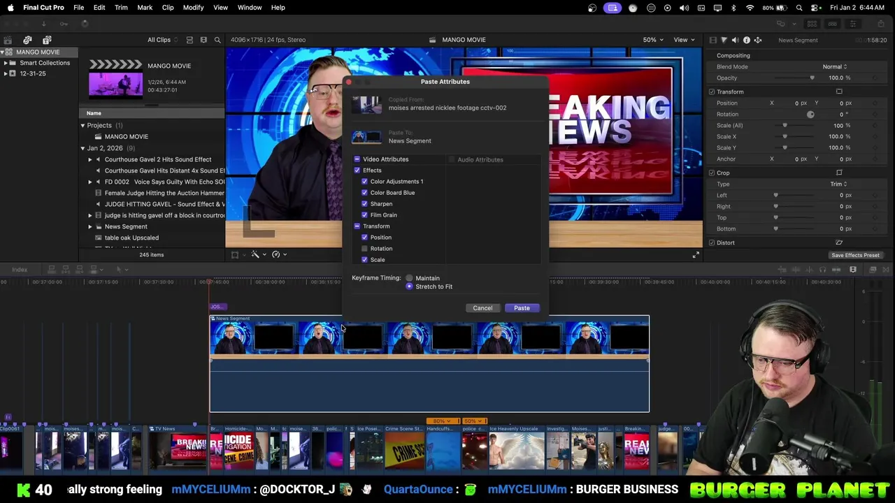895x503 pixels.
Task: Enter full screen viewer mode
Action: [x=696, y=255]
